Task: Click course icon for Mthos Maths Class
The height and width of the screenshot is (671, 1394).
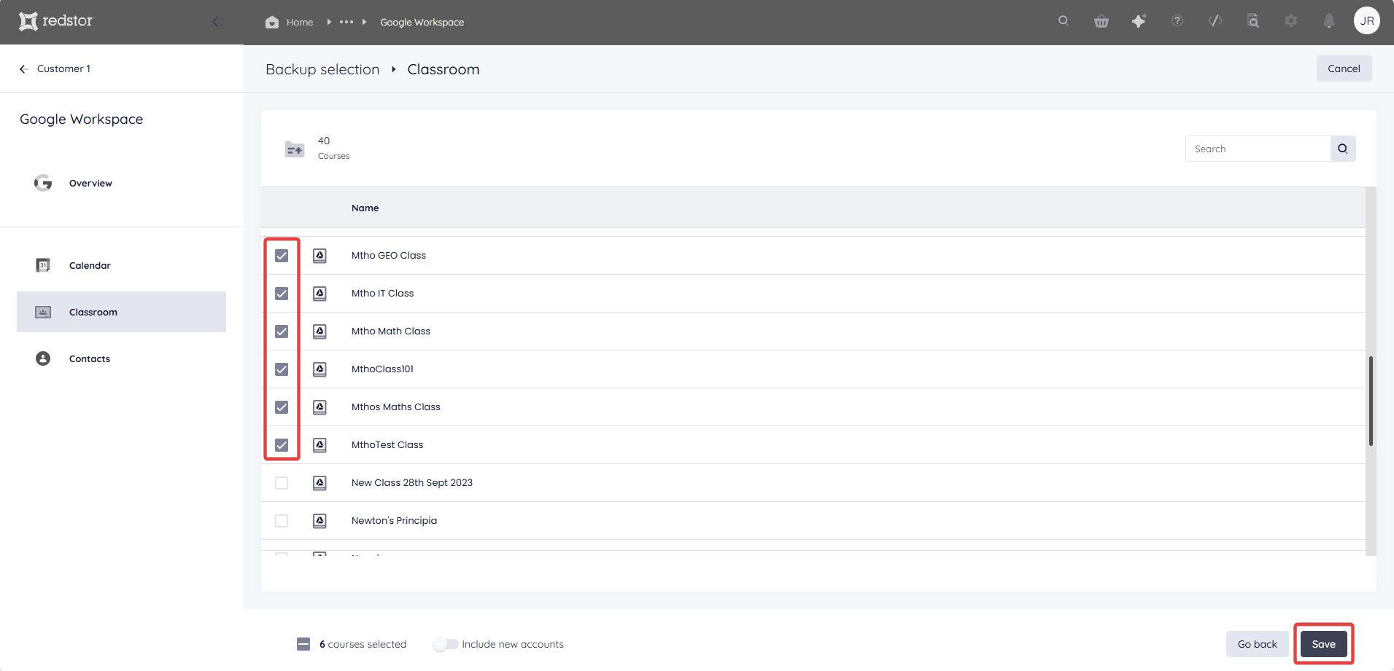Action: [x=320, y=407]
